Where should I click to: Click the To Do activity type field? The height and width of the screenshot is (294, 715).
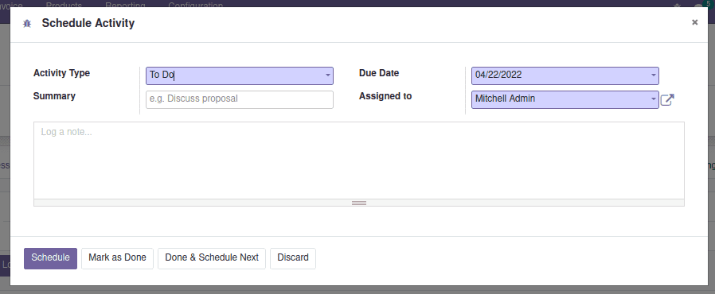pyautogui.click(x=240, y=75)
